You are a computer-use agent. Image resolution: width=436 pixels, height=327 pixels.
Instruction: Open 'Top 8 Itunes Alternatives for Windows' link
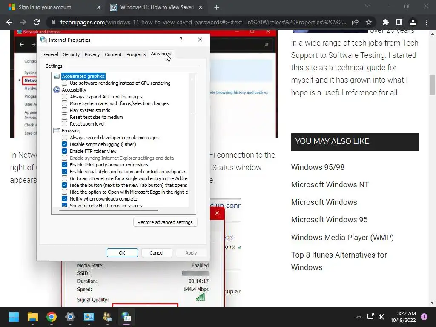tap(339, 261)
